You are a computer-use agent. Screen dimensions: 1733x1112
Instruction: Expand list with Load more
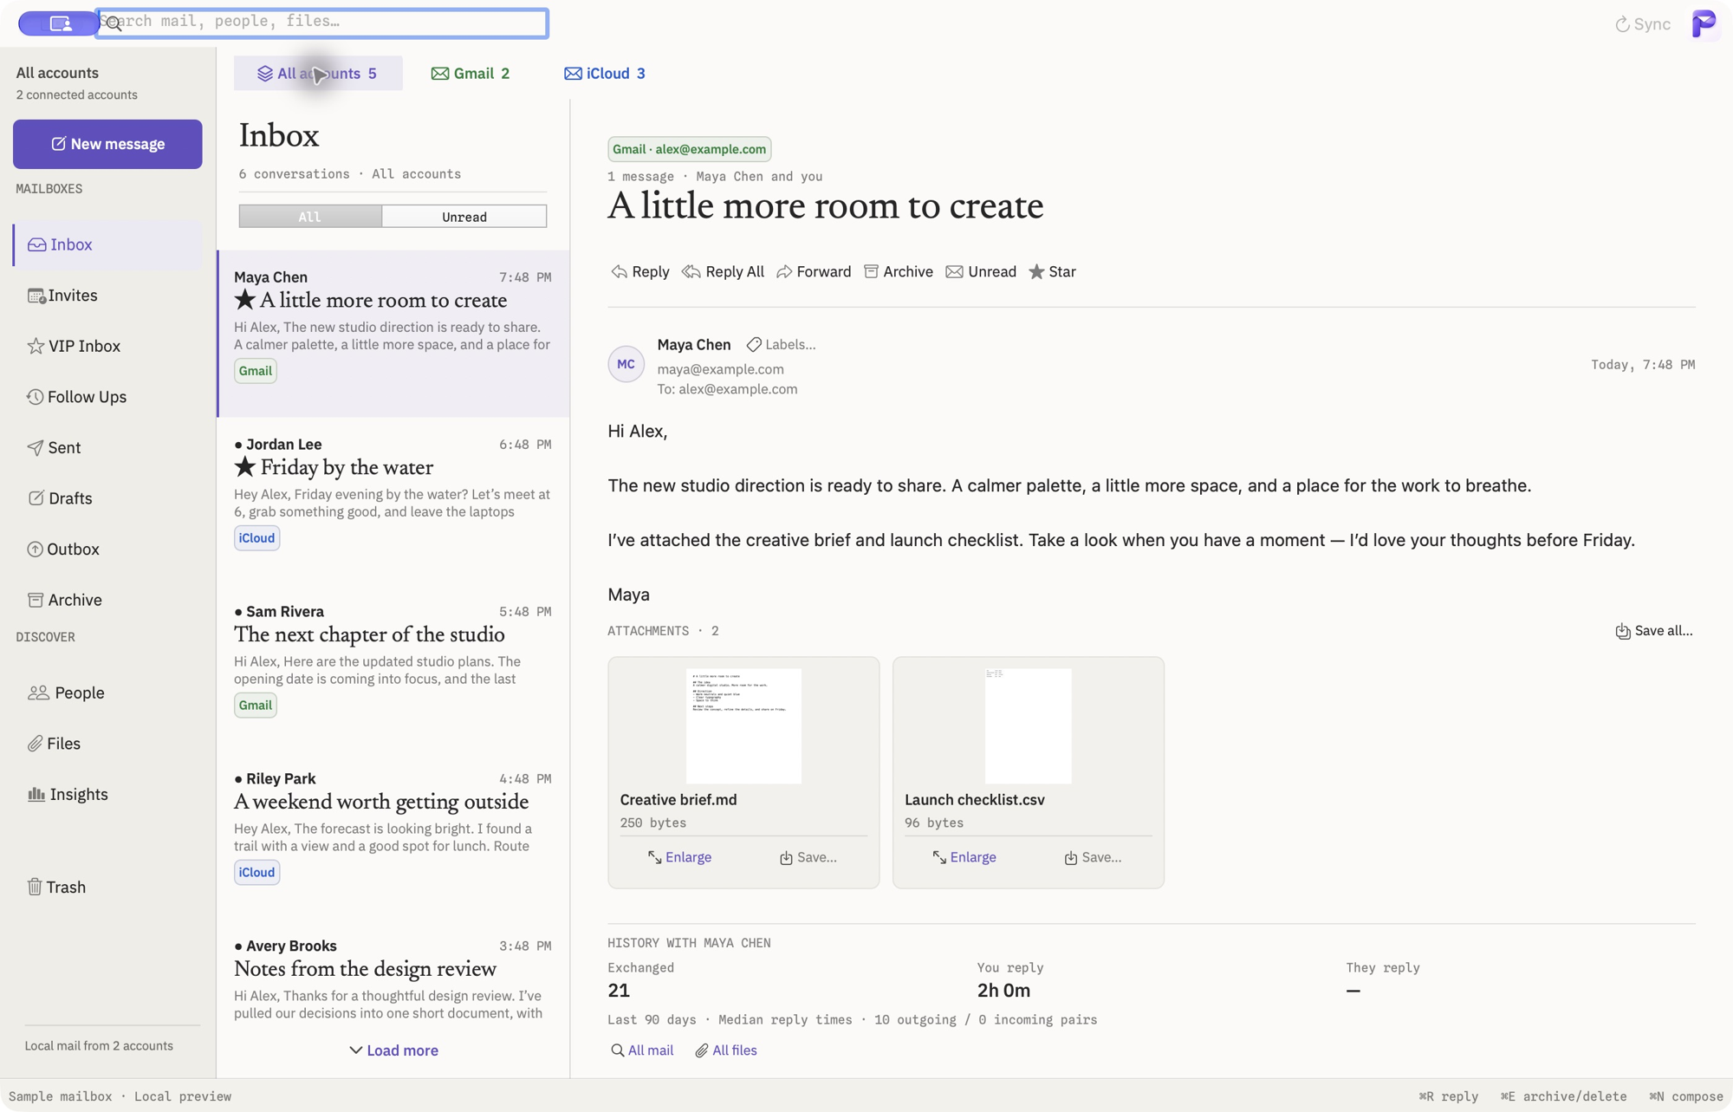point(393,1050)
